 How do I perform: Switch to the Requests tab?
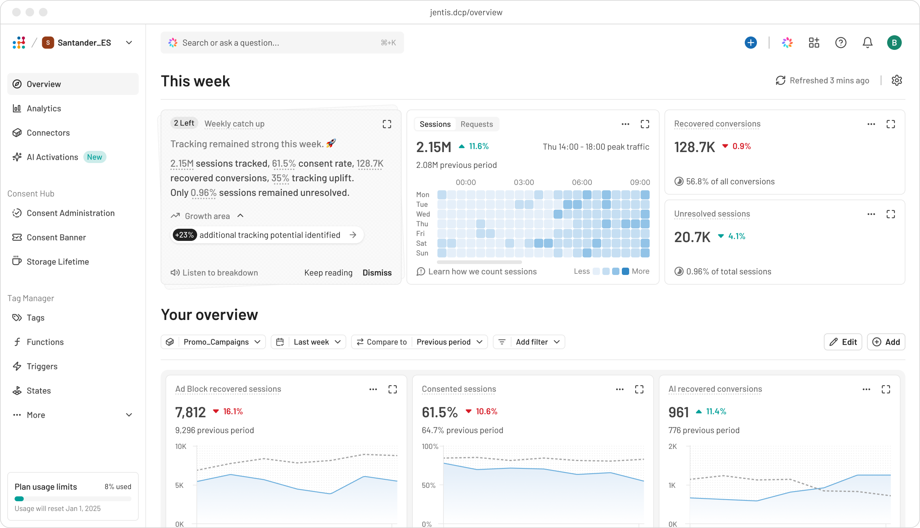point(477,124)
